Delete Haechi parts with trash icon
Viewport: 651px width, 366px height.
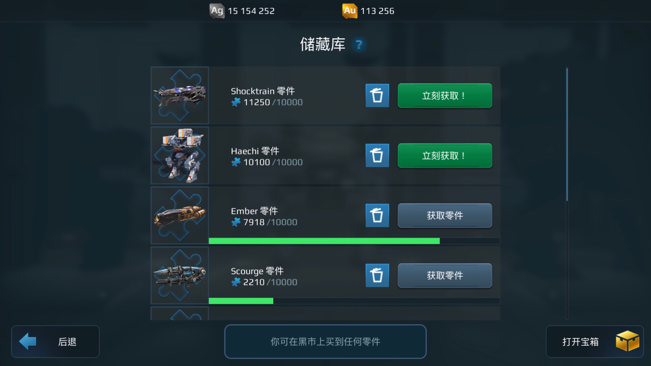(x=377, y=156)
